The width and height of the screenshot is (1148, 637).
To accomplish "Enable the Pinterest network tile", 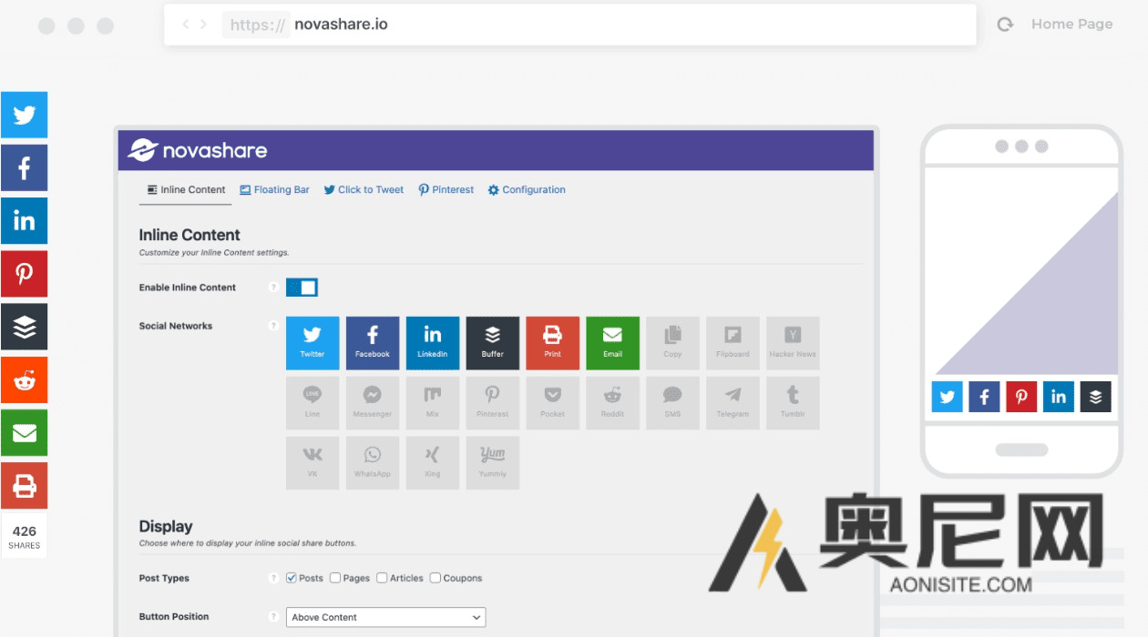I will tap(493, 403).
